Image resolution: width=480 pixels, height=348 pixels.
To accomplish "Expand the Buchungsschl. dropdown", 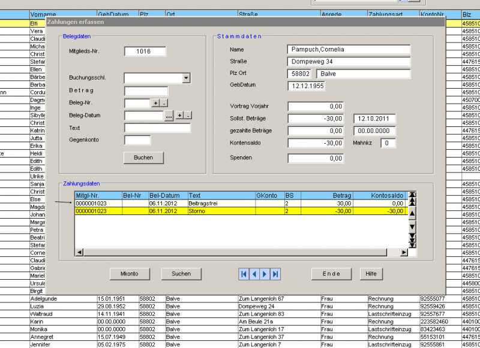I will point(186,78).
